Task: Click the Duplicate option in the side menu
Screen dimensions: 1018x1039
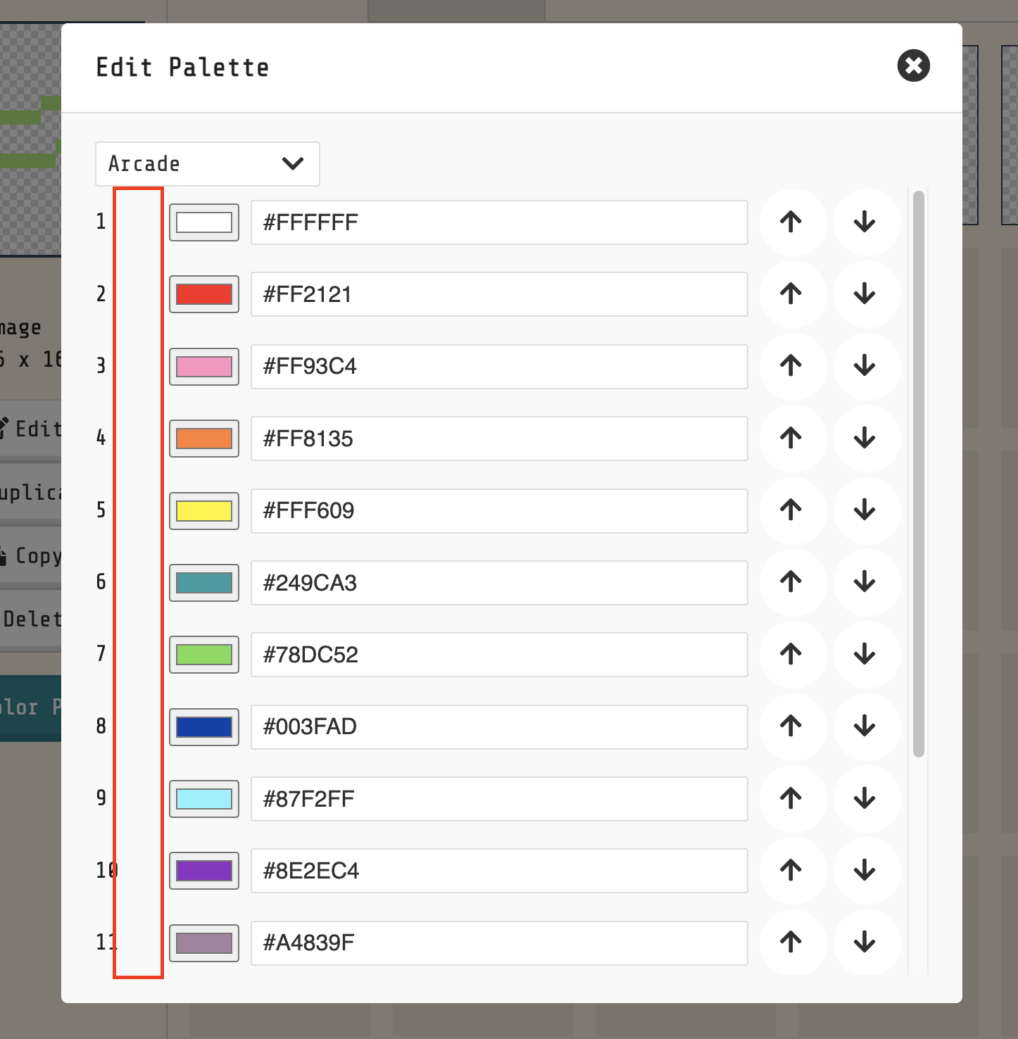Action: pyautogui.click(x=30, y=492)
